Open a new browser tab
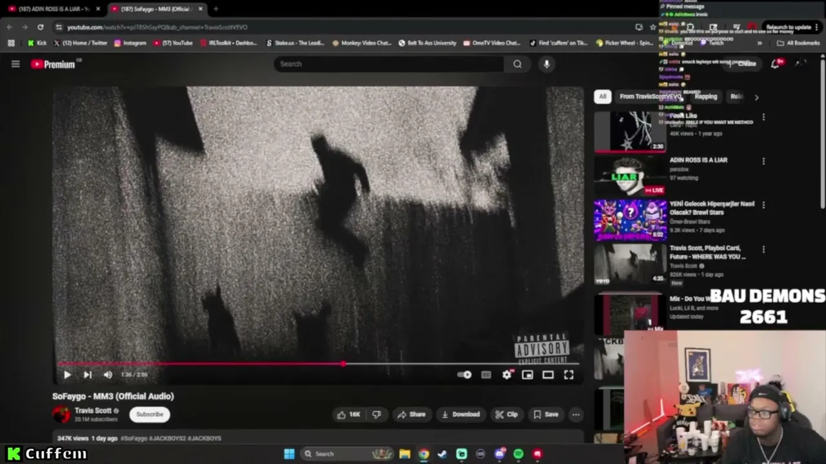The image size is (826, 464). (x=216, y=9)
